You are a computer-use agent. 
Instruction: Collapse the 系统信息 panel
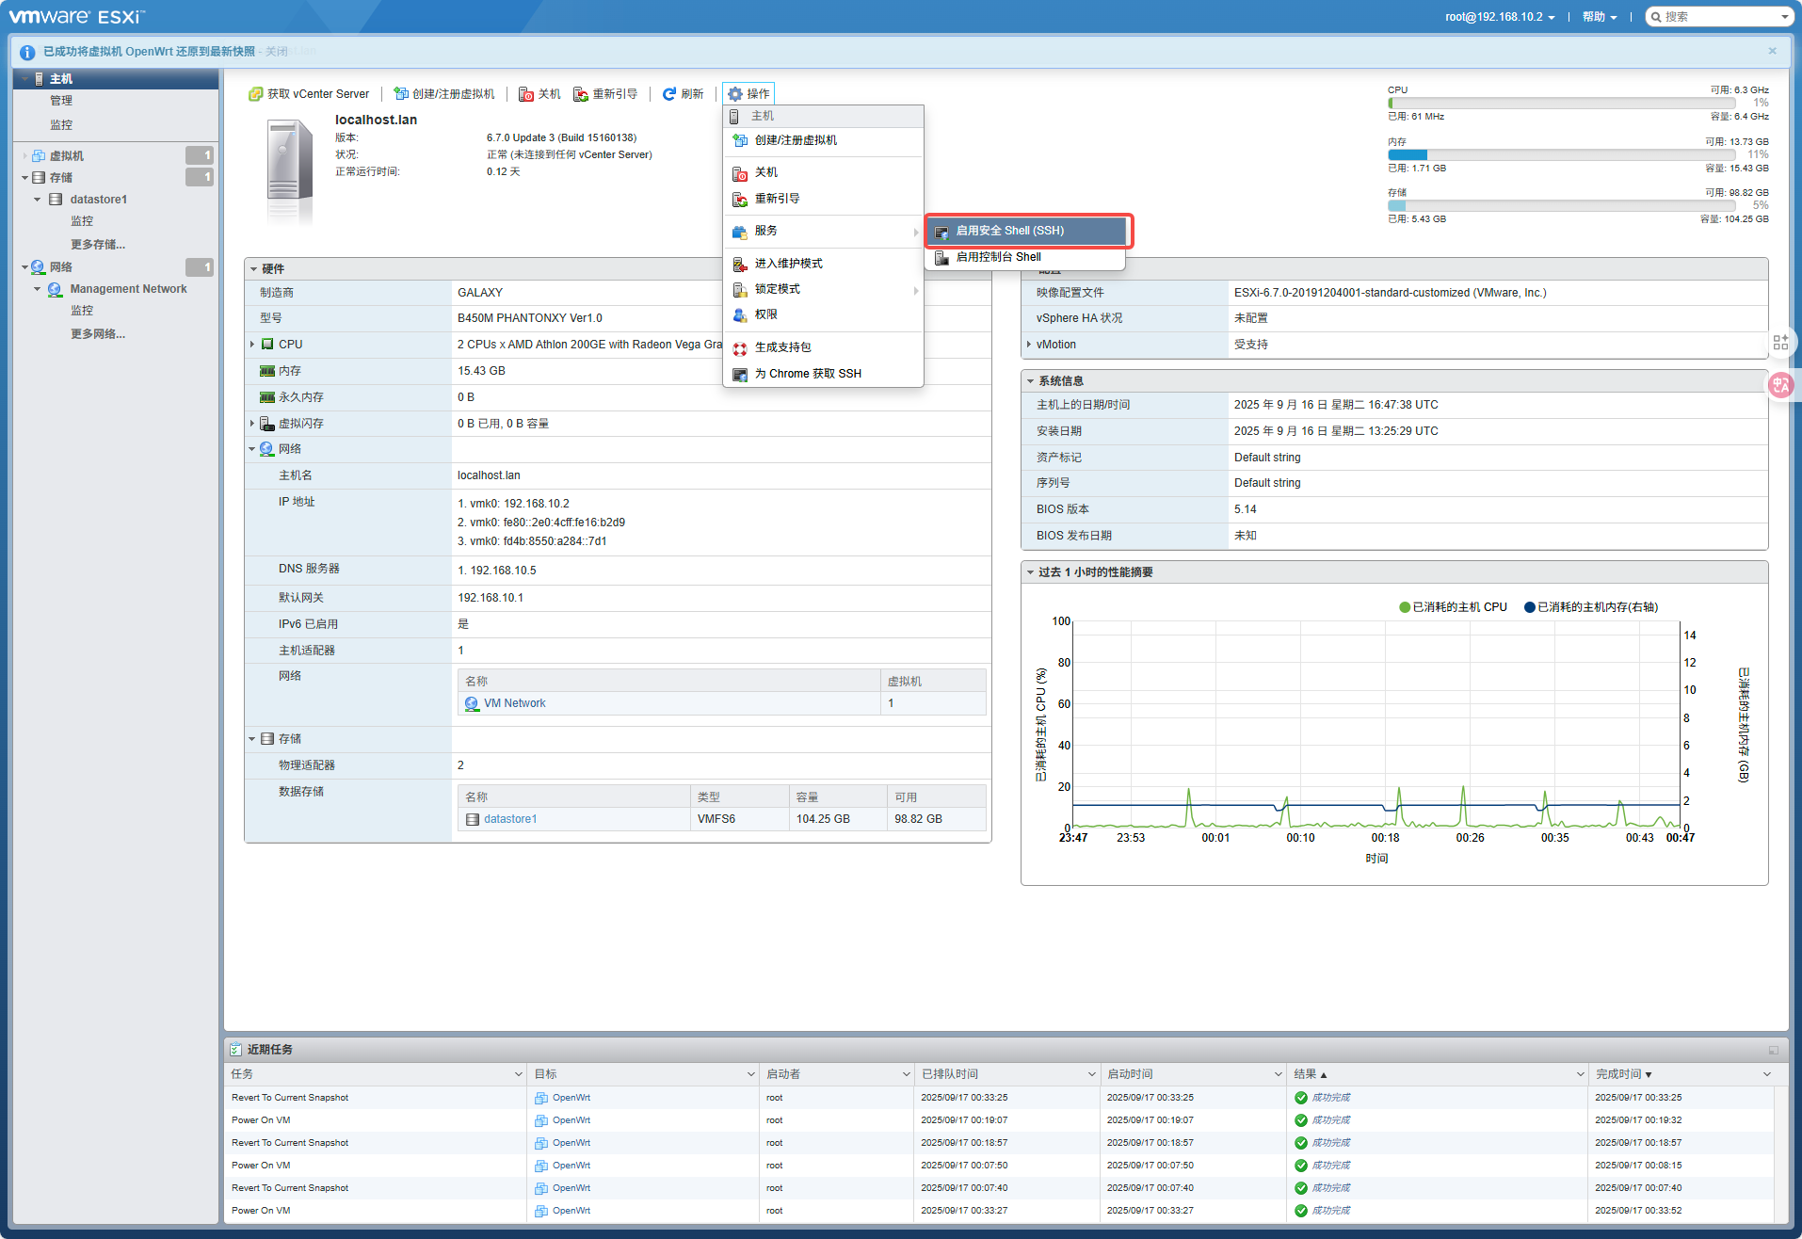coord(1031,381)
